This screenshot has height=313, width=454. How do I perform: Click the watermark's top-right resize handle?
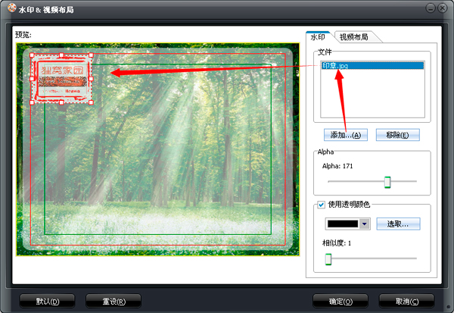(x=91, y=55)
